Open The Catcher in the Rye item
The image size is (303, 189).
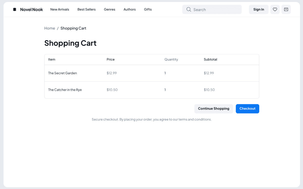tap(65, 90)
